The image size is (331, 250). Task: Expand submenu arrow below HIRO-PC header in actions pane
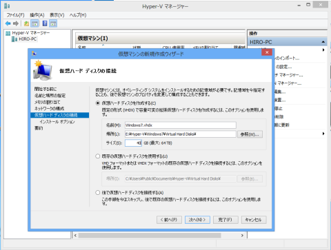(x=323, y=50)
